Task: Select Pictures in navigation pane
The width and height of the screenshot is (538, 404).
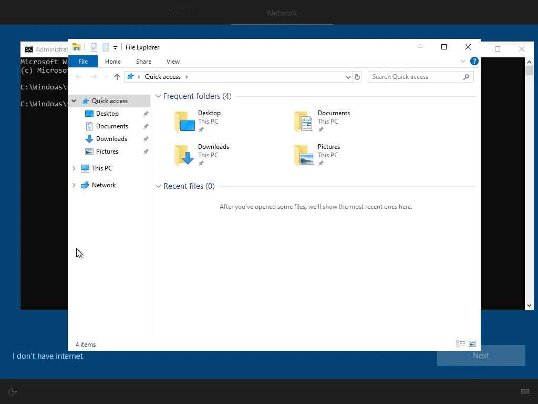Action: [x=107, y=151]
